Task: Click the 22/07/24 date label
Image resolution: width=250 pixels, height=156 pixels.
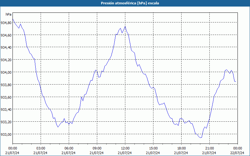Action: click(x=237, y=153)
